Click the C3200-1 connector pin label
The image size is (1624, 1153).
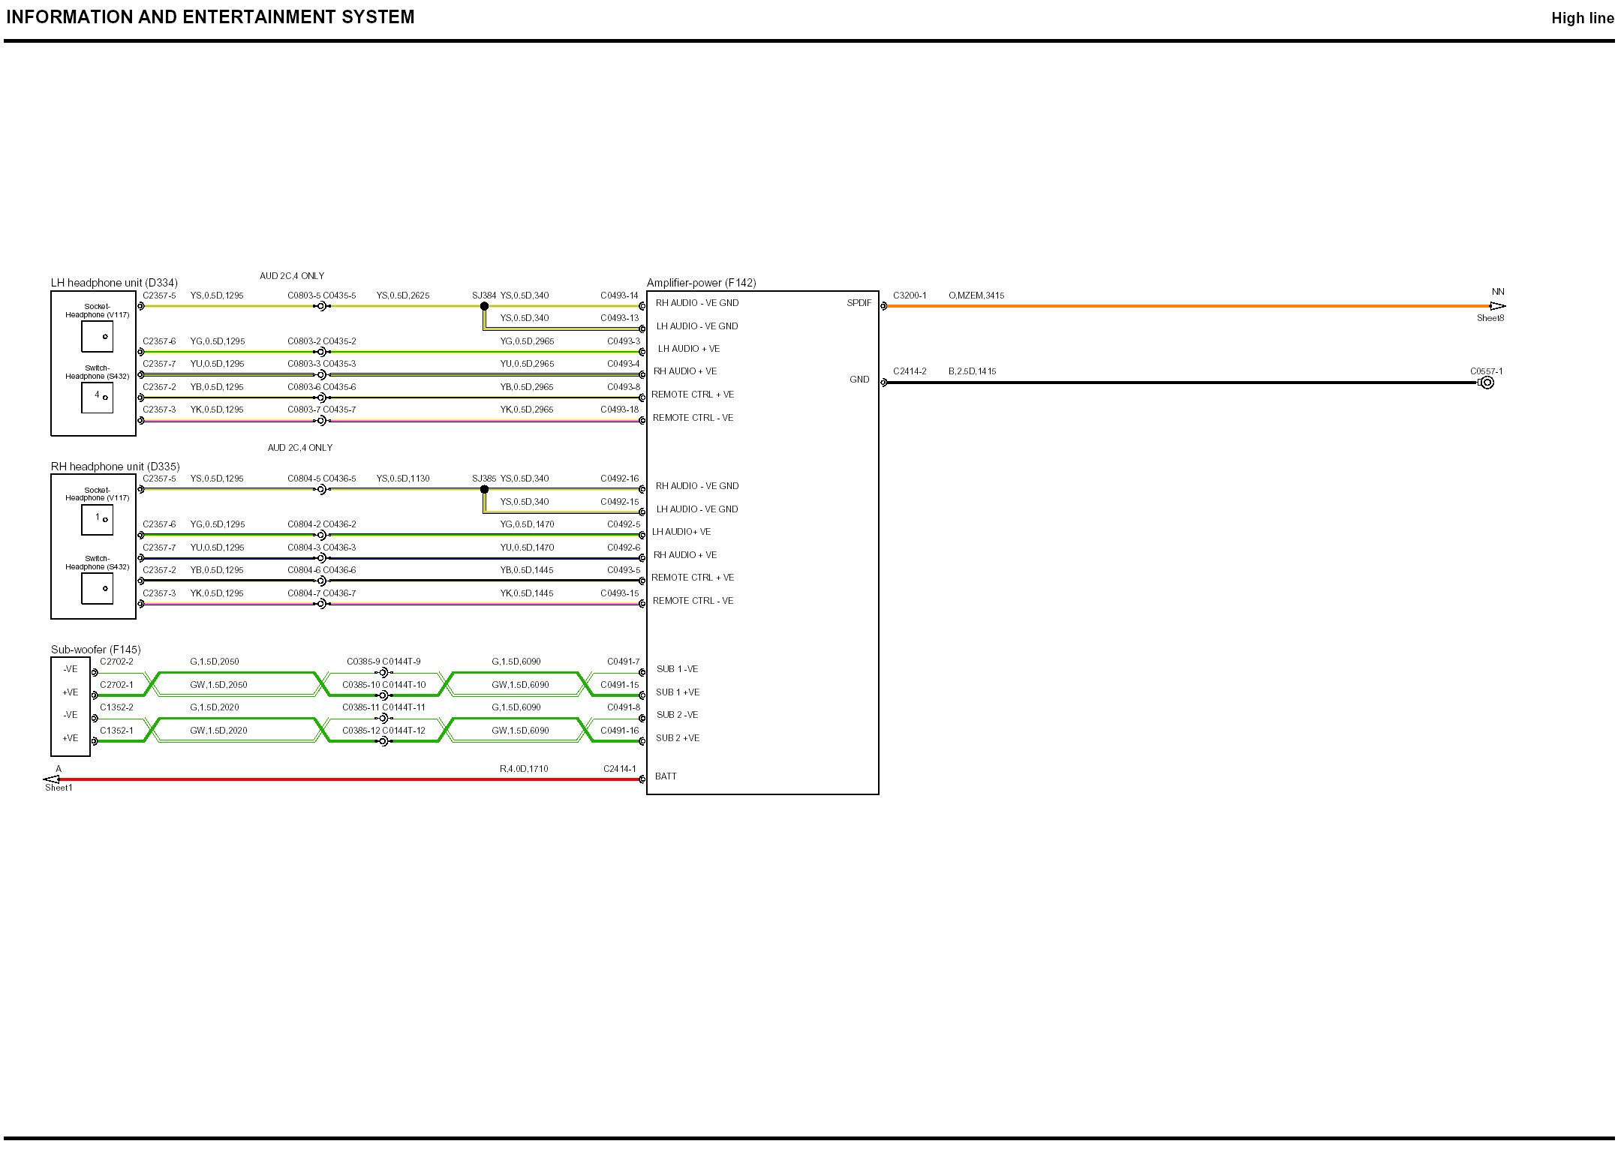tap(909, 296)
